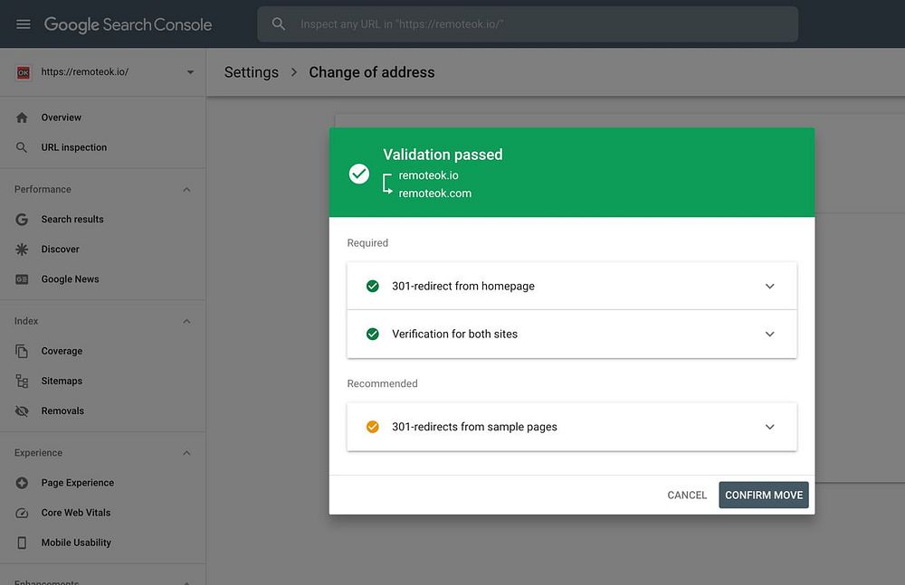Image resolution: width=905 pixels, height=585 pixels.
Task: Click the Overview home icon
Action: [23, 118]
